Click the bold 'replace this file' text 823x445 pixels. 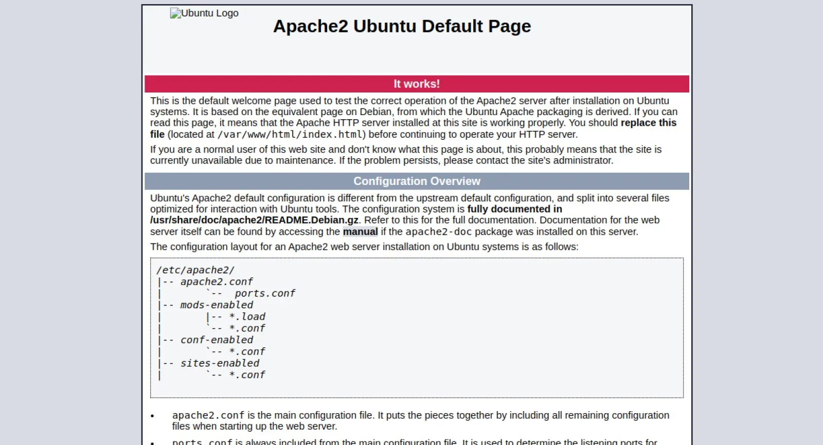click(x=648, y=123)
